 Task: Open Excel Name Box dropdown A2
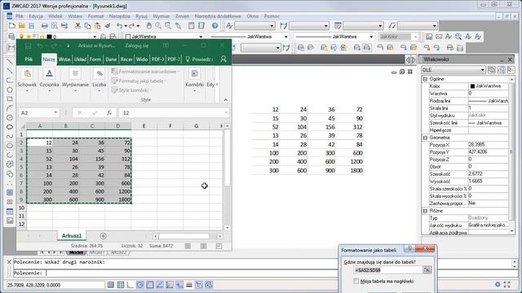[55, 113]
